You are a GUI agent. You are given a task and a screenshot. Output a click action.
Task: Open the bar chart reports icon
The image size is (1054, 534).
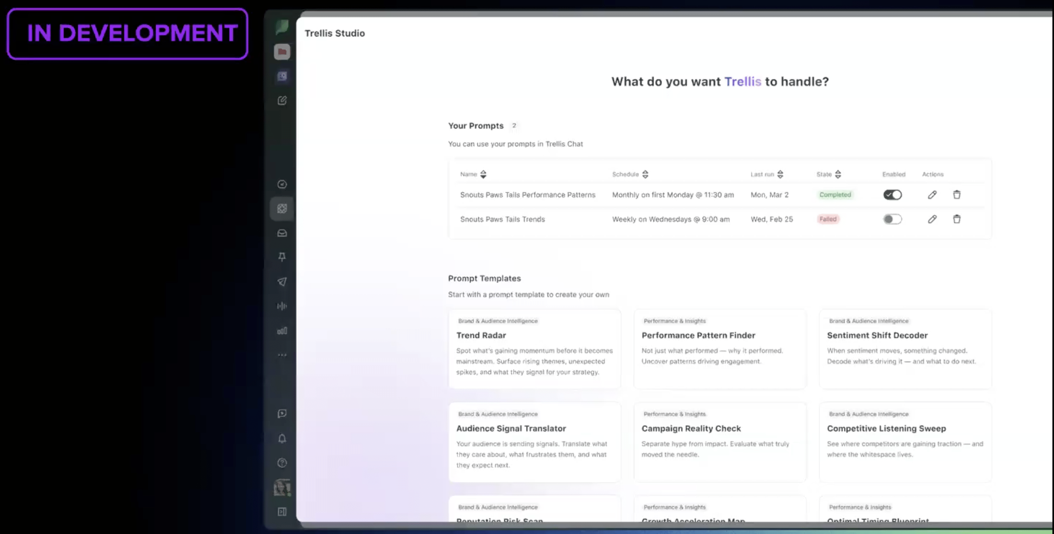(282, 331)
